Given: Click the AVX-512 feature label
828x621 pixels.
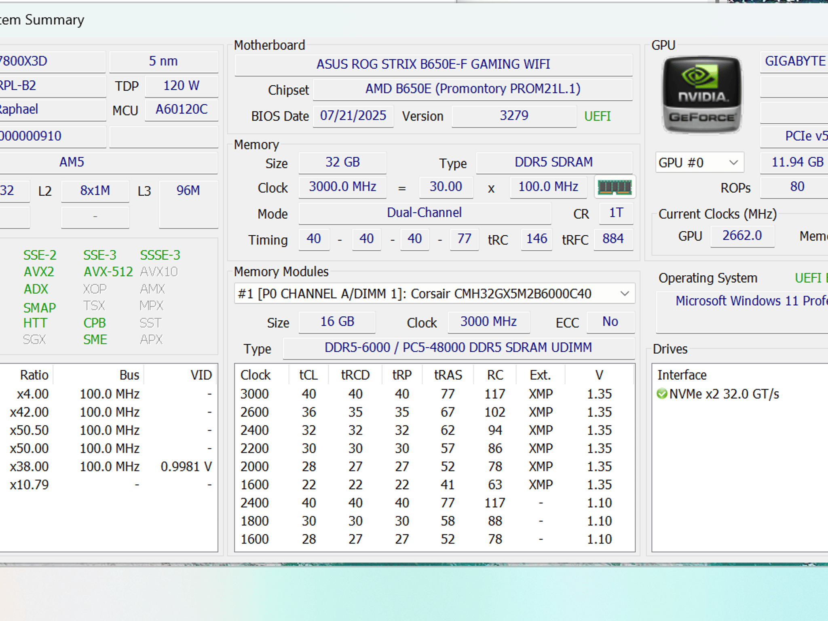Looking at the screenshot, I should coord(108,272).
